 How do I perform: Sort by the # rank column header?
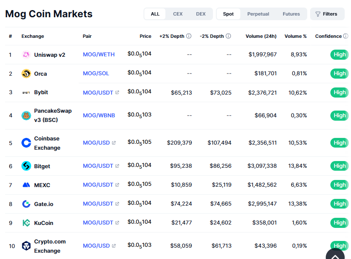(10, 36)
